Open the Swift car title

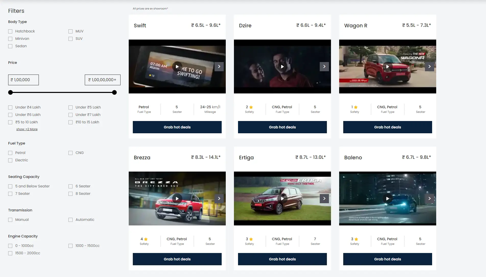140,26
